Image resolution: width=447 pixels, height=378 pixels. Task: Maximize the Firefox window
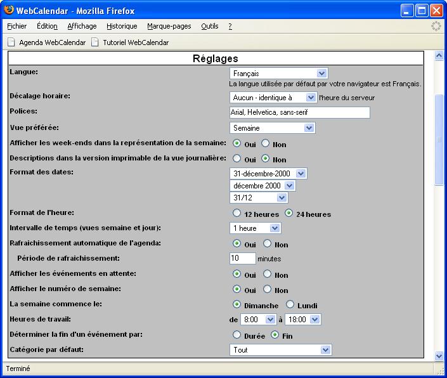coord(422,11)
